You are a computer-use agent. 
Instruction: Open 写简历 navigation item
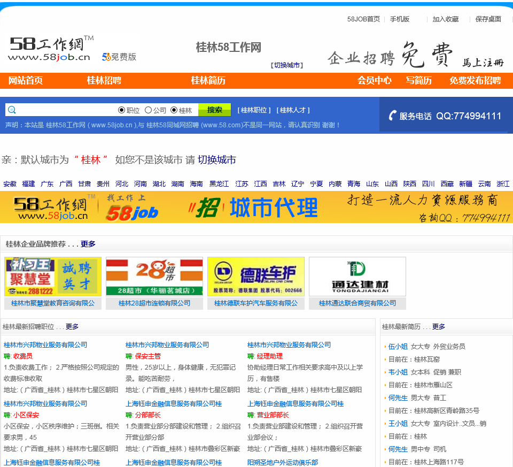point(419,81)
